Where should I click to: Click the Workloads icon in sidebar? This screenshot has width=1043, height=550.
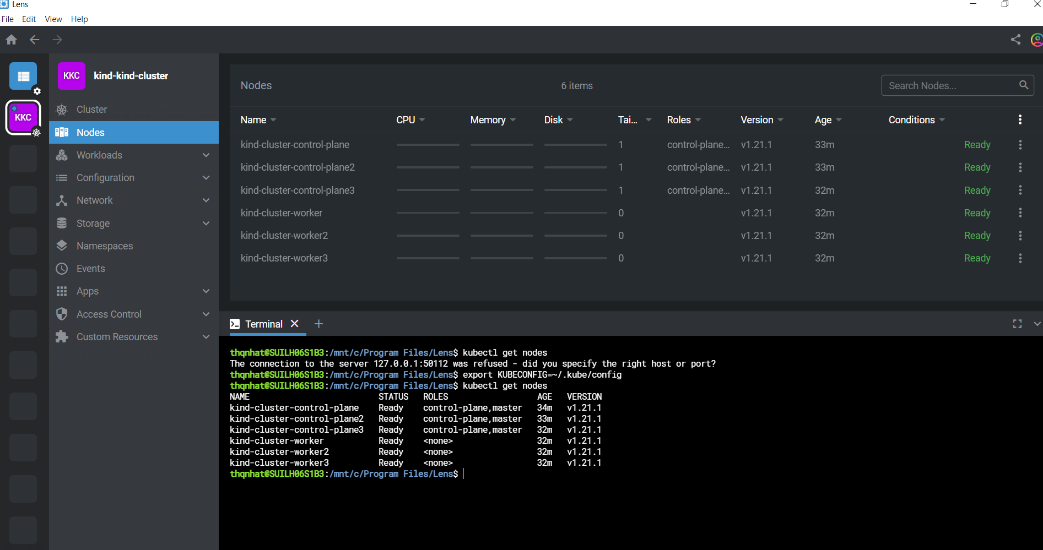click(62, 155)
